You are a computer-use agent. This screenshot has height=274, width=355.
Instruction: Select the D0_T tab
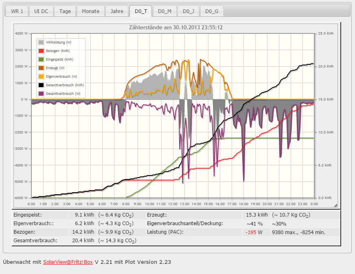tap(141, 11)
